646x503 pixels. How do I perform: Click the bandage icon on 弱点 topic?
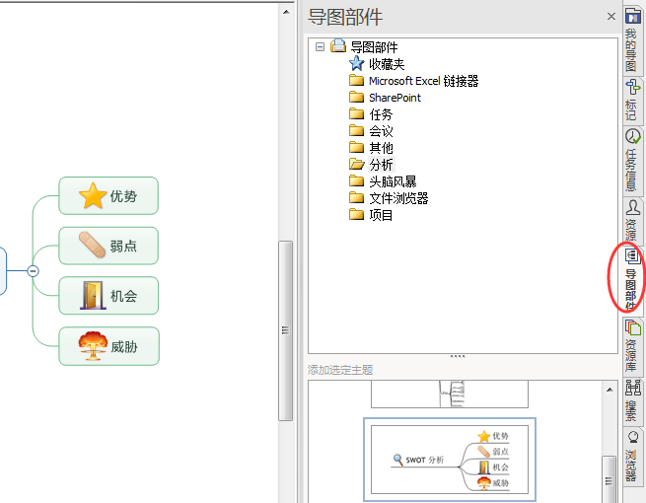[93, 245]
